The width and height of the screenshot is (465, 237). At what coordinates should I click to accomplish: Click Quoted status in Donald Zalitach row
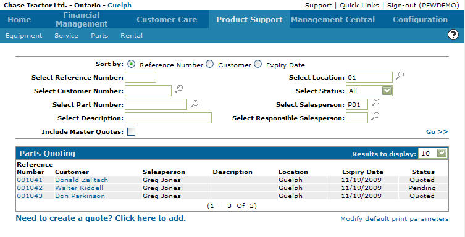click(x=422, y=180)
